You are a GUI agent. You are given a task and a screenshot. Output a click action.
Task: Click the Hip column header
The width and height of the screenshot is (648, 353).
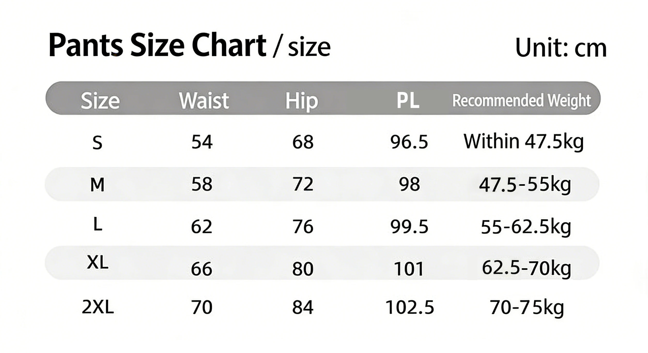click(x=302, y=101)
